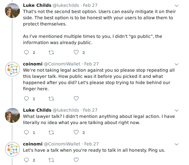Reply to Luke Childs' first tweet
Image resolution: width=189 pixels, height=165 pixels.
[26, 52]
